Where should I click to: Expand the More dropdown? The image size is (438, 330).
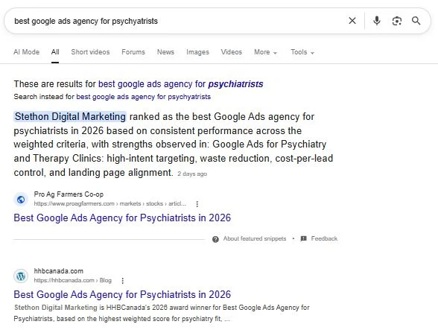265,52
